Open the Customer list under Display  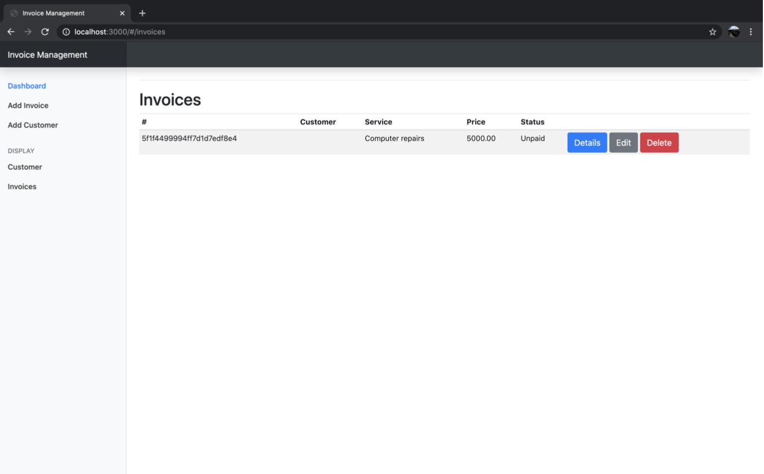pyautogui.click(x=25, y=166)
